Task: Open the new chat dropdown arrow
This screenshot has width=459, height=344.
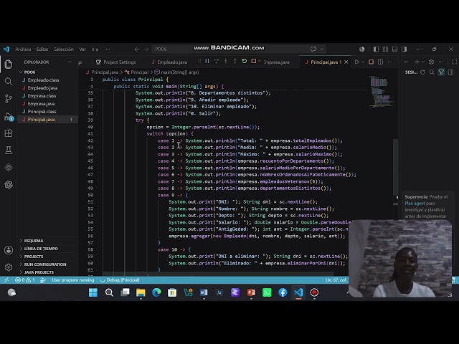Action: point(422,62)
